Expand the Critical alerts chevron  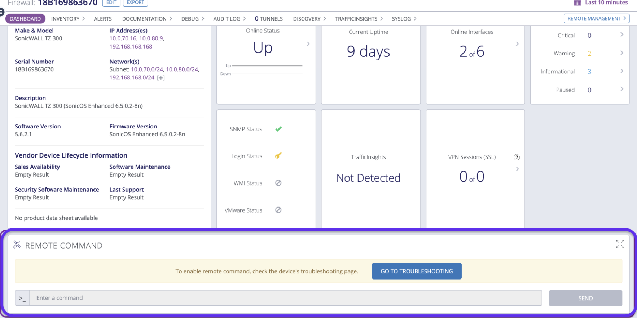622,35
